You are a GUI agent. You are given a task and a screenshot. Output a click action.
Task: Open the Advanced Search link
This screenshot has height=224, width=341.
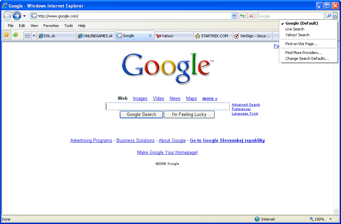point(246,105)
